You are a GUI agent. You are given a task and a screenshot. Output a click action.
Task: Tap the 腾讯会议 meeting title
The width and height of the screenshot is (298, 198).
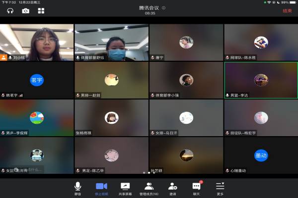pyautogui.click(x=149, y=8)
